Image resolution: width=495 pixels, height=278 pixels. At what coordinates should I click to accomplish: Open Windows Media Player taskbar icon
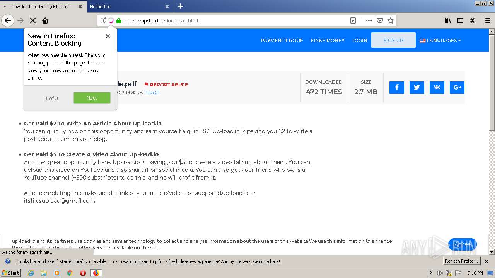(x=57, y=273)
